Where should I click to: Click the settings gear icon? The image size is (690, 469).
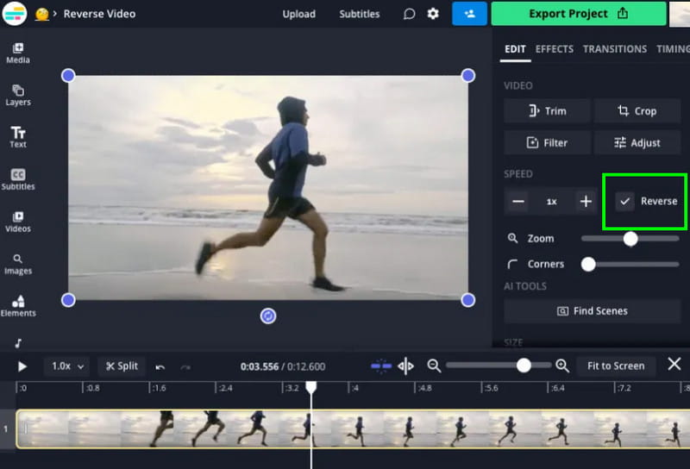(x=433, y=14)
